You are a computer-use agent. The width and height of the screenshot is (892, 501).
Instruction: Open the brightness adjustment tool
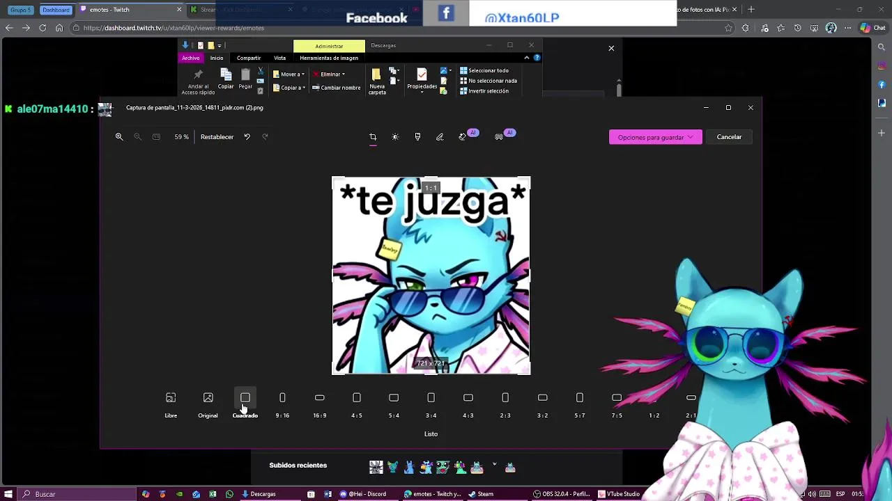(395, 137)
